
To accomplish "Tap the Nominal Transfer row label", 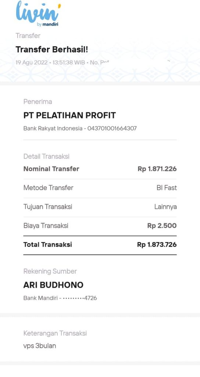I will click(x=51, y=169).
